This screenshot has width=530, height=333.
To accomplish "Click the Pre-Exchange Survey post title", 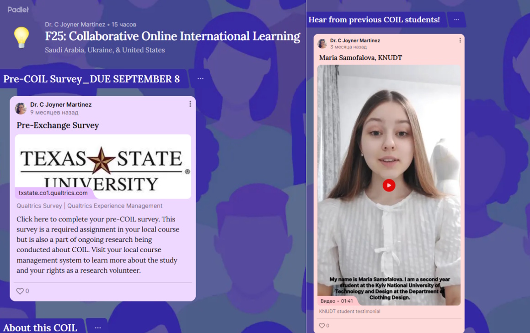I will pyautogui.click(x=58, y=125).
